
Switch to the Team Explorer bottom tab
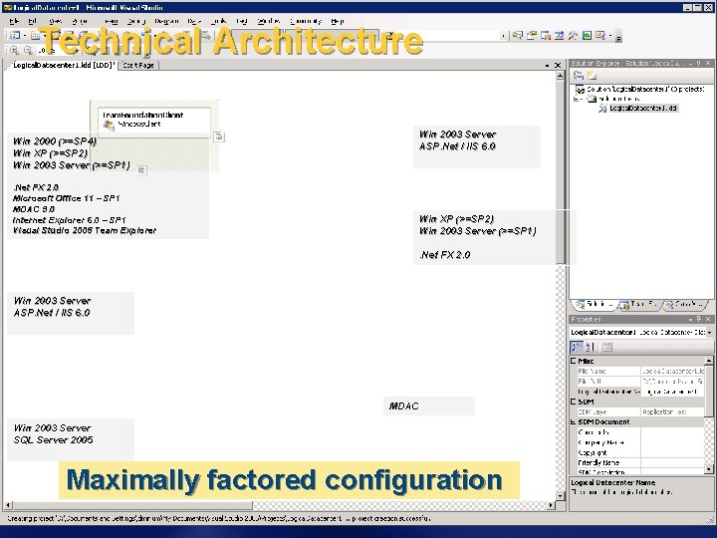pyautogui.click(x=640, y=304)
